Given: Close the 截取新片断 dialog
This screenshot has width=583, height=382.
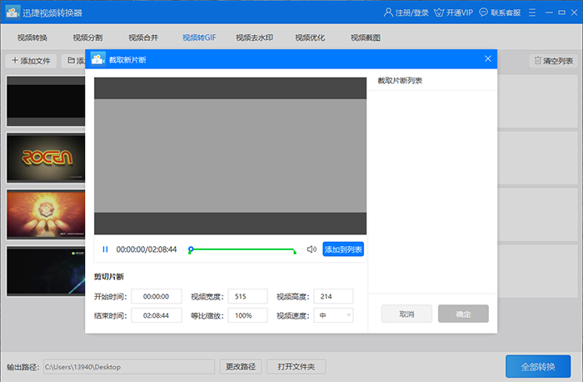Looking at the screenshot, I should tap(488, 59).
